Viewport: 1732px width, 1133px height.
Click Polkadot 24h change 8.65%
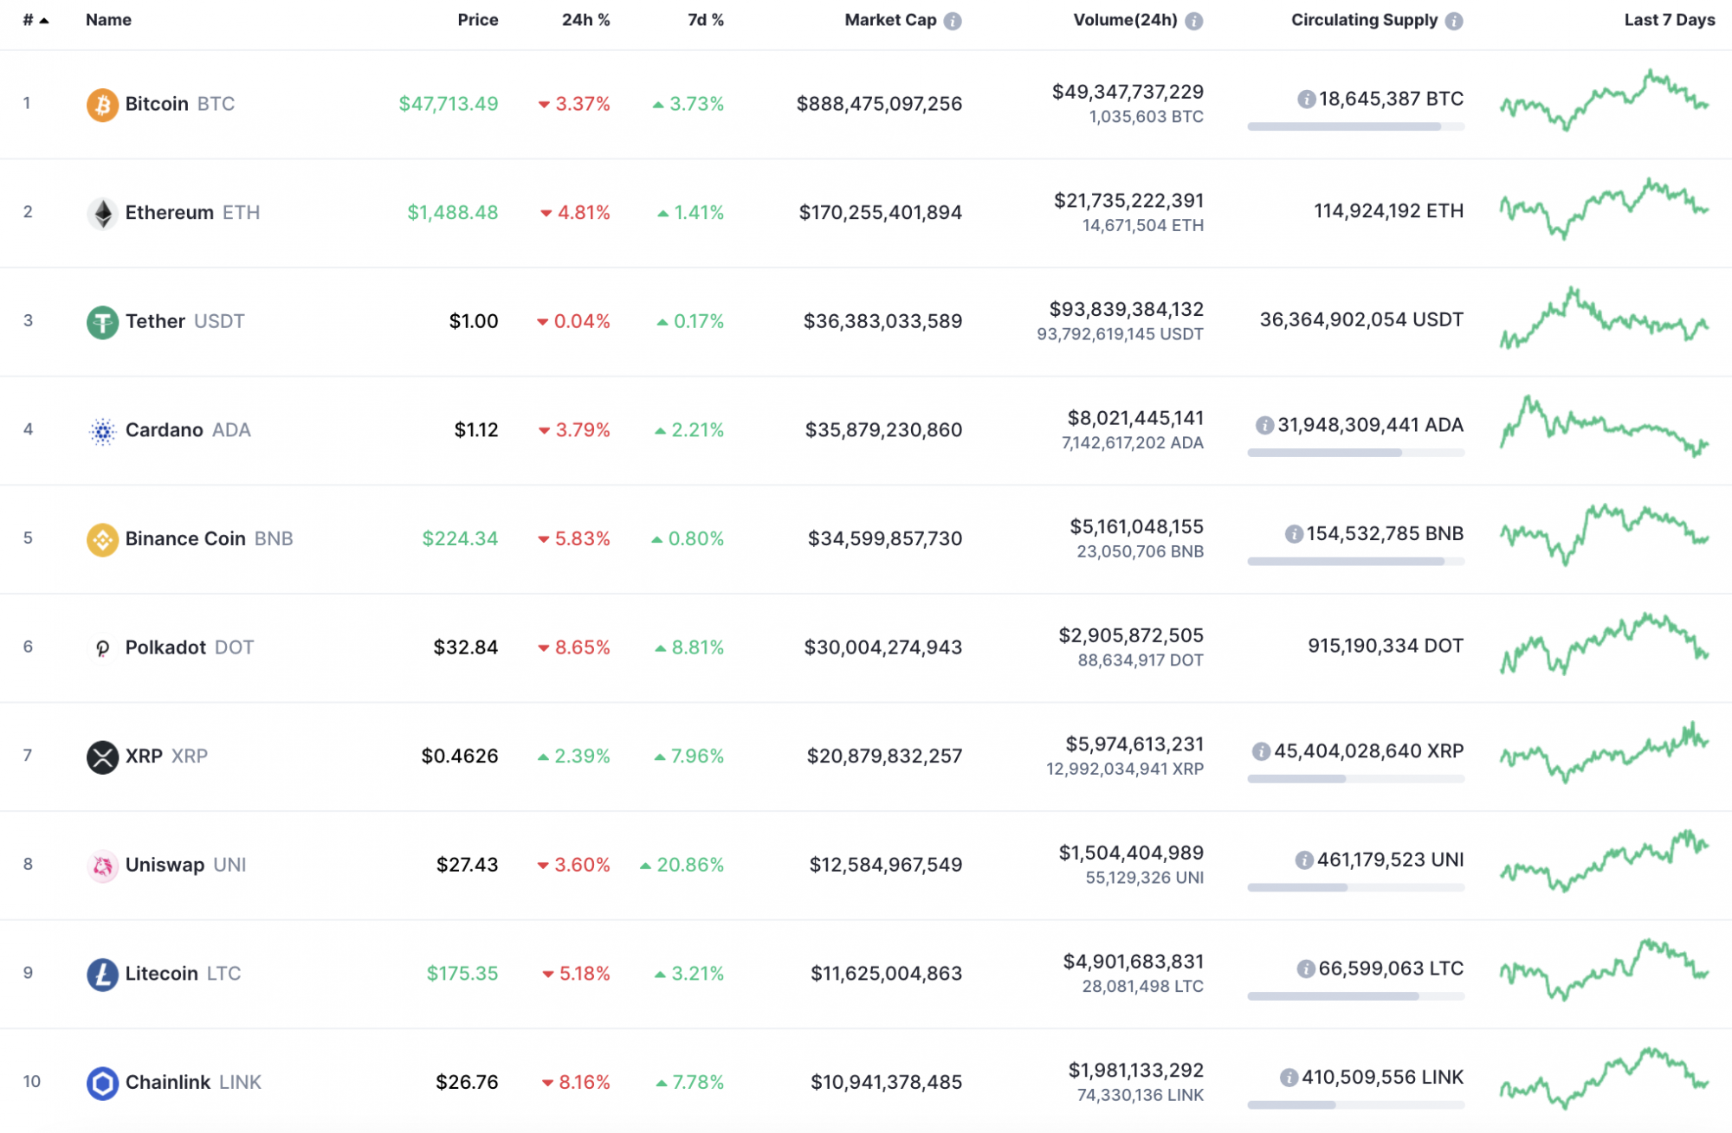pyautogui.click(x=574, y=648)
